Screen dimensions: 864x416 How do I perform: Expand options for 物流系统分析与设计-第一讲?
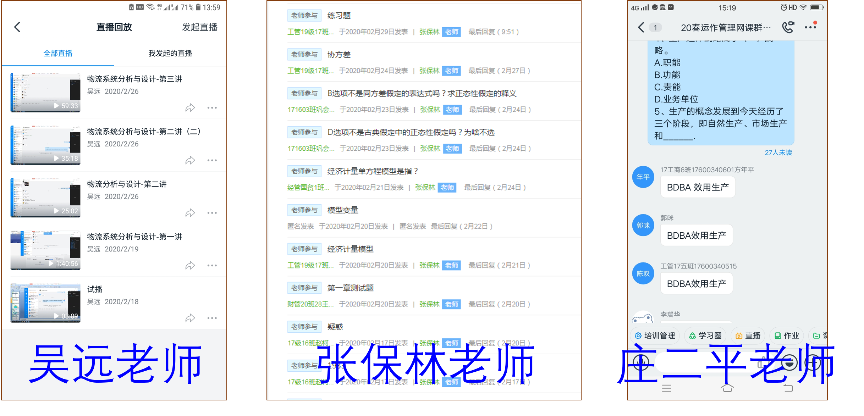click(x=212, y=265)
